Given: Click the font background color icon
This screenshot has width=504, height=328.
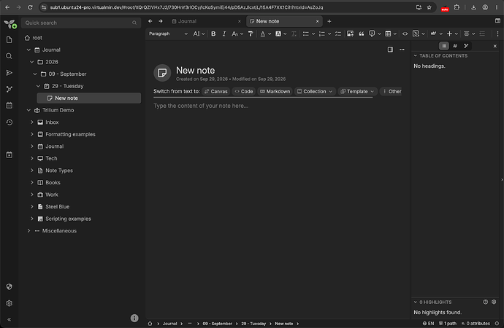Looking at the screenshot, I should [x=278, y=34].
